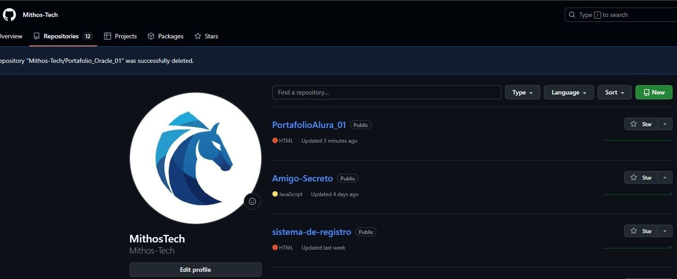This screenshot has width=677, height=279.
Task: Click the Amigo-Secreto activity sparkline
Action: coord(637,194)
